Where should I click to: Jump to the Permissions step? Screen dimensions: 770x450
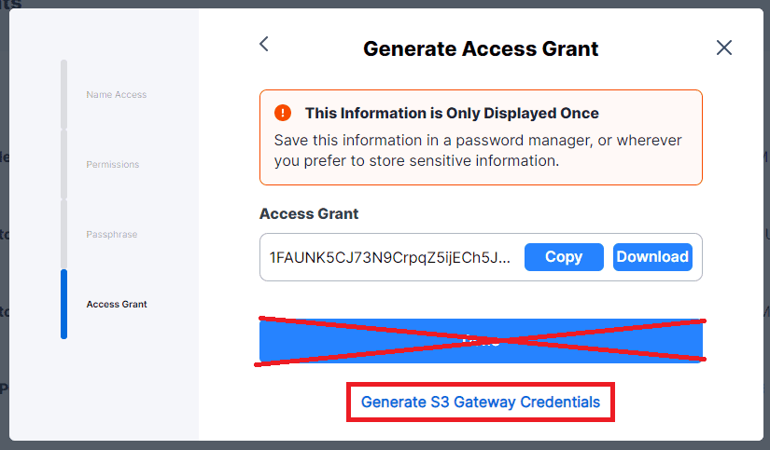(x=112, y=165)
